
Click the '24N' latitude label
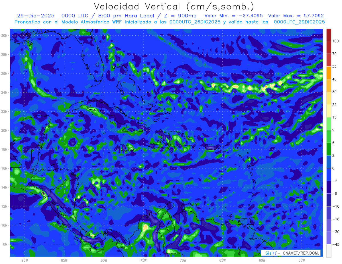coord(5,92)
